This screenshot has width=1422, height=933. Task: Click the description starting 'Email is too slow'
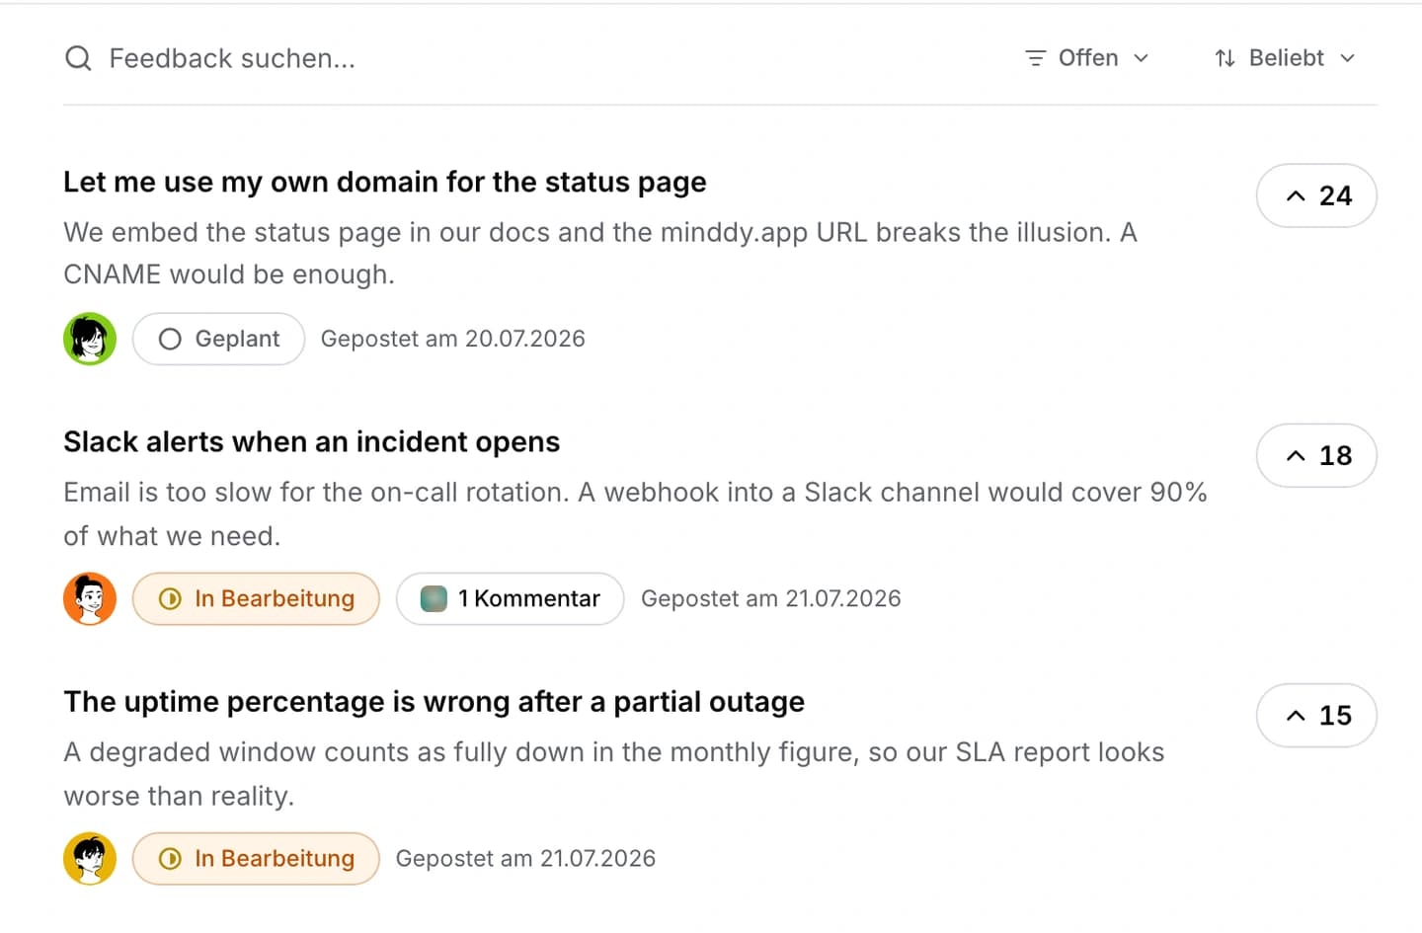636,513
